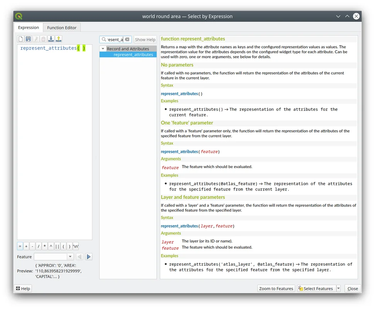Click the Import User Expressions icon
The width and height of the screenshot is (375, 309).
51,39
